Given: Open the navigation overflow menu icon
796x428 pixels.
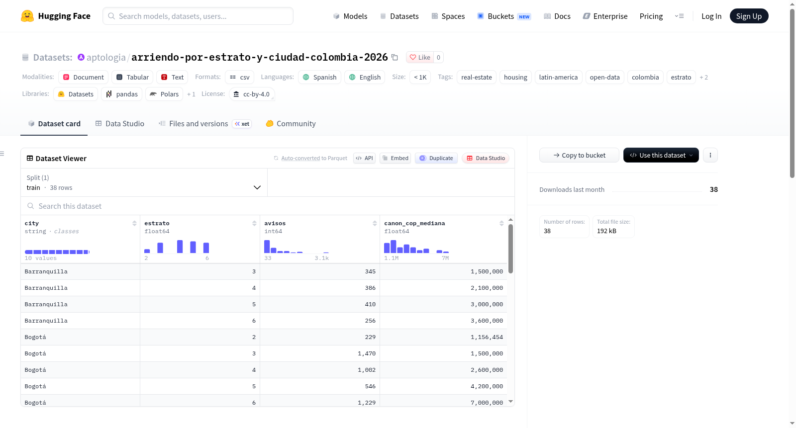Looking at the screenshot, I should coord(679,16).
